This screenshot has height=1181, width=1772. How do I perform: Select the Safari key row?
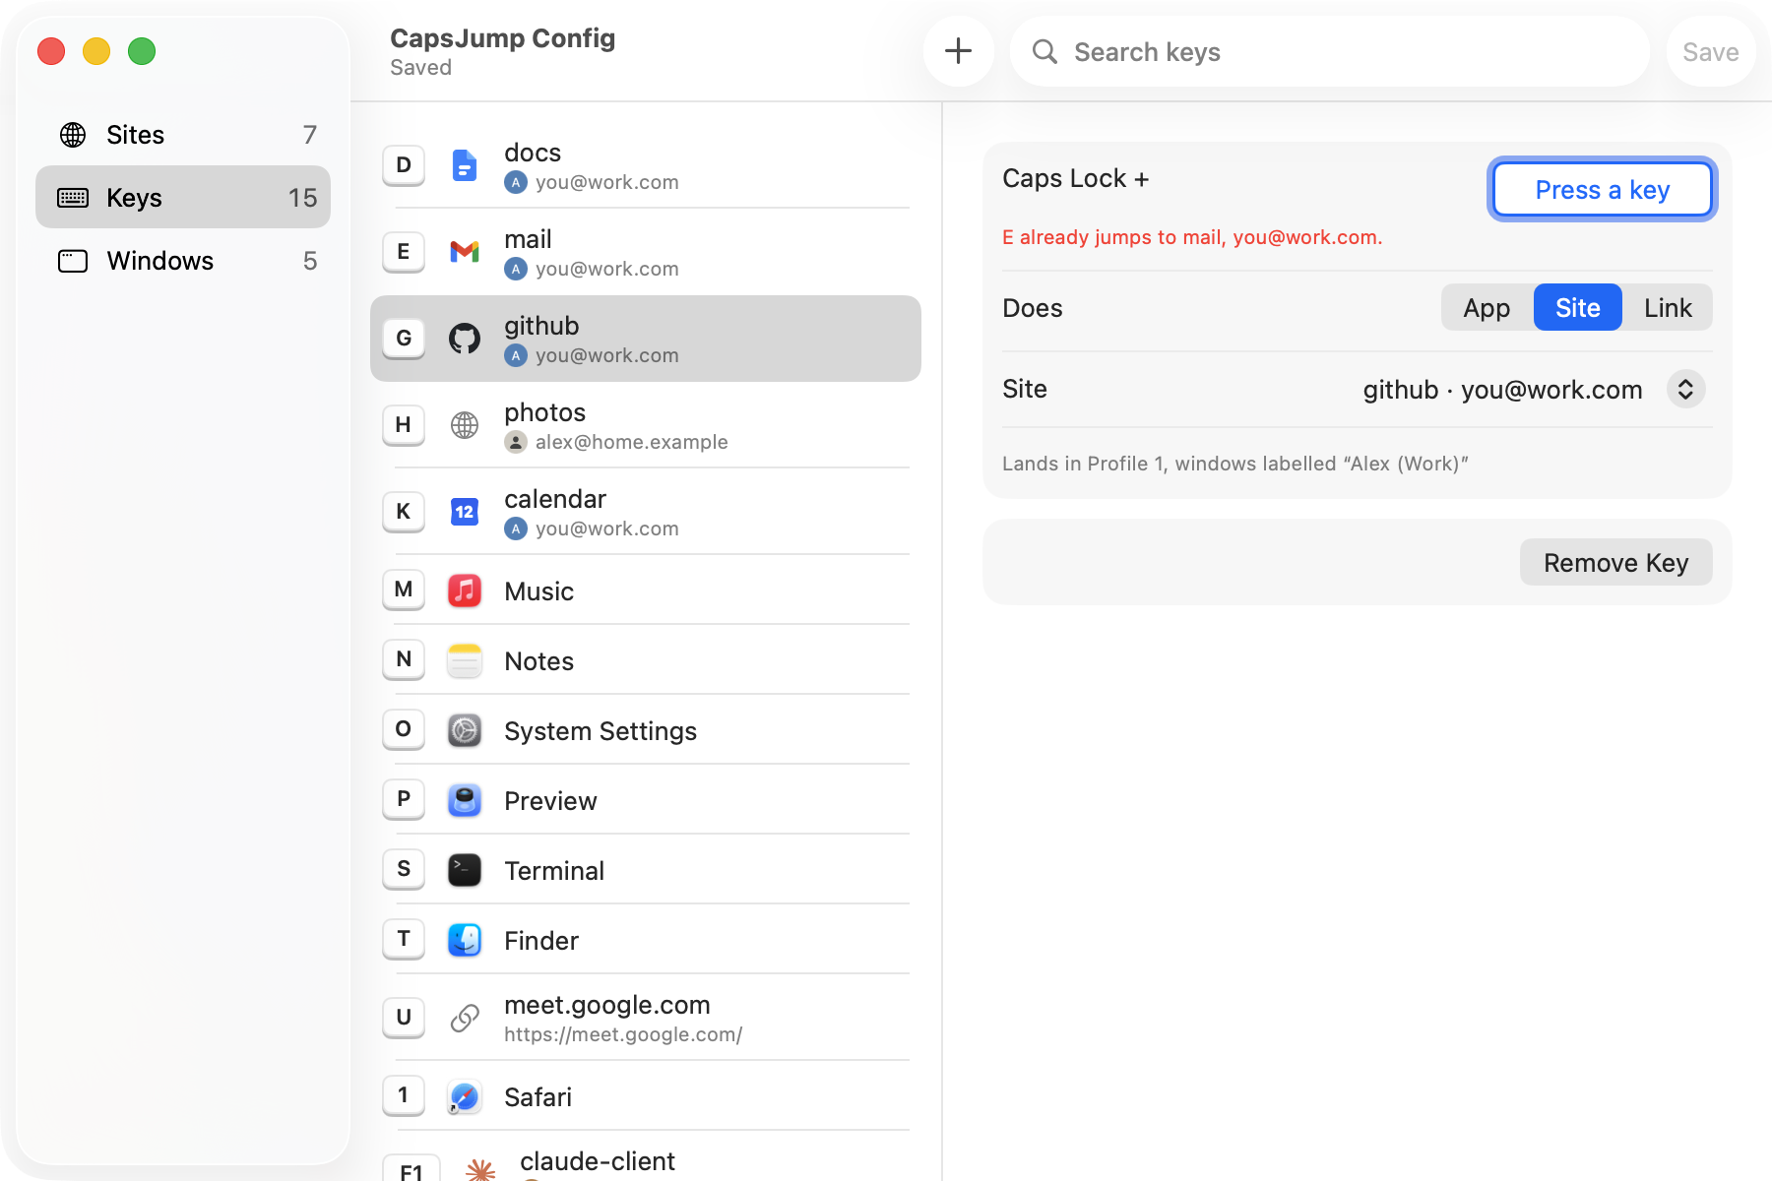pyautogui.click(x=646, y=1096)
